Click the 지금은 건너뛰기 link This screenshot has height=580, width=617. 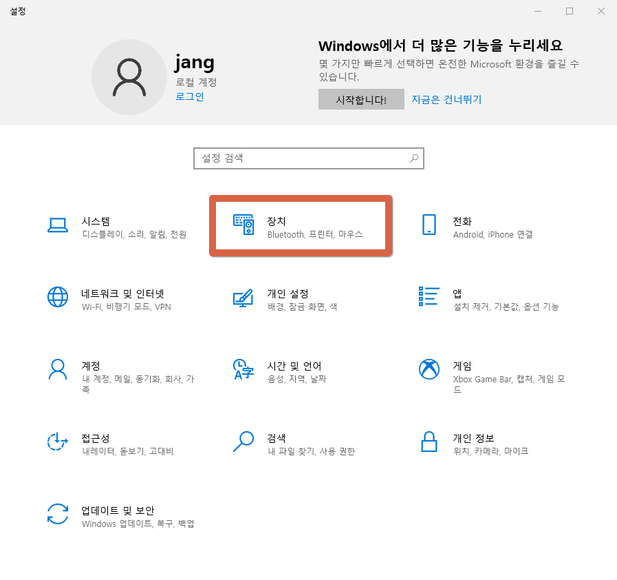pos(446,99)
